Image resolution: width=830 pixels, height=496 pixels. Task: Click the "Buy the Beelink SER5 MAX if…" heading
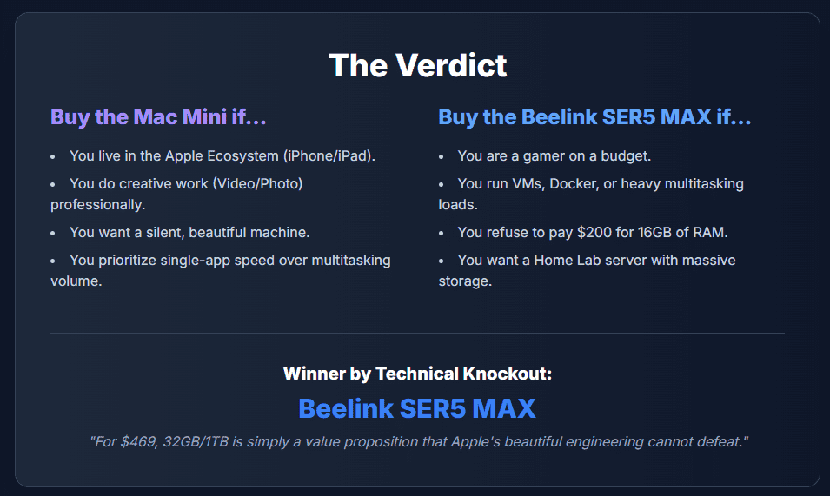click(594, 117)
